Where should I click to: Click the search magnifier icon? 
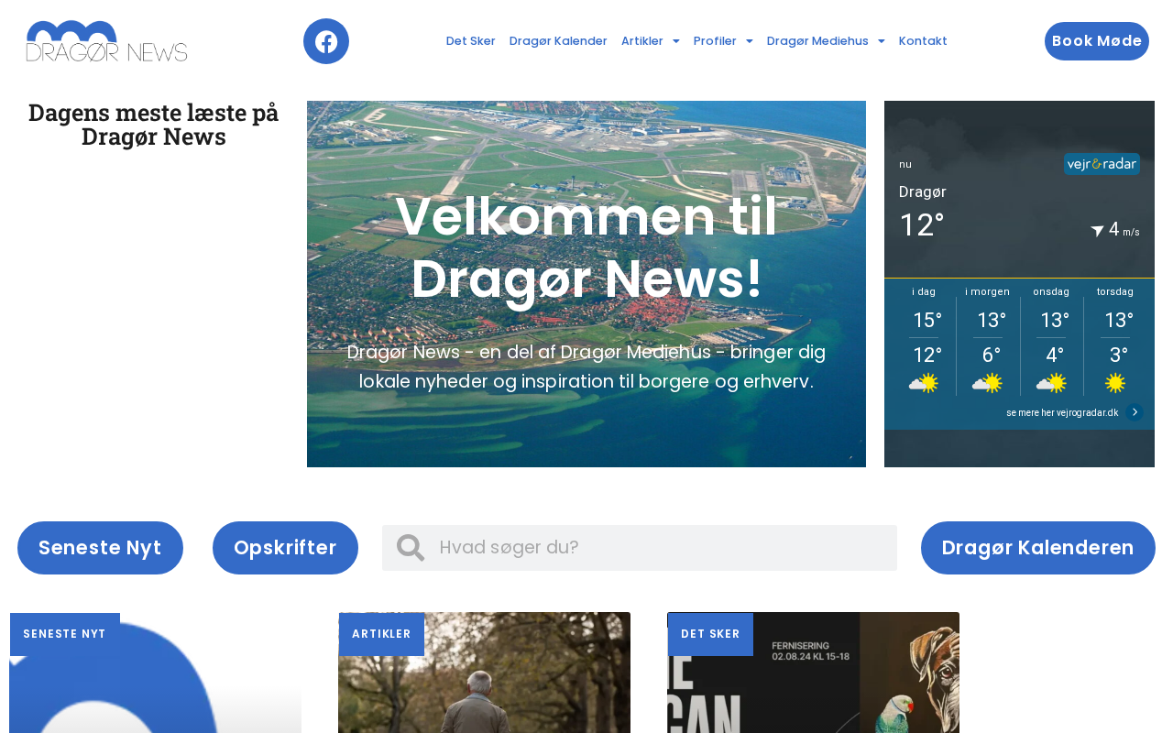(411, 548)
